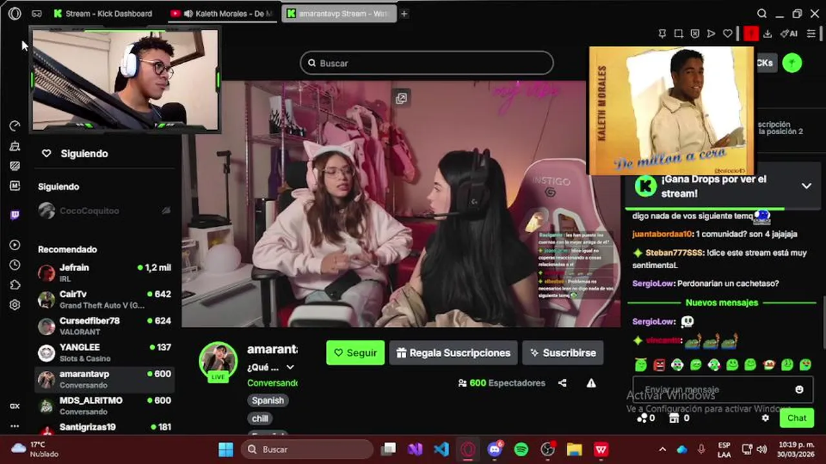Screen dimensions: 826x464
Task: Open chat settings gear icon
Action: point(765,418)
